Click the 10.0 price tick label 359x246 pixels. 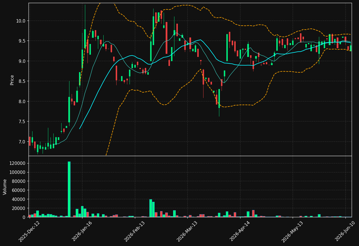click(x=20, y=21)
